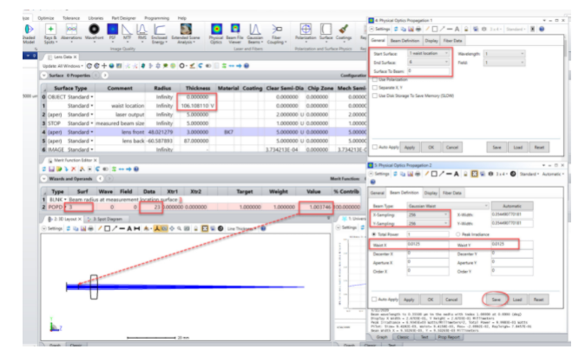Click the Surface To Beam input field

point(428,71)
